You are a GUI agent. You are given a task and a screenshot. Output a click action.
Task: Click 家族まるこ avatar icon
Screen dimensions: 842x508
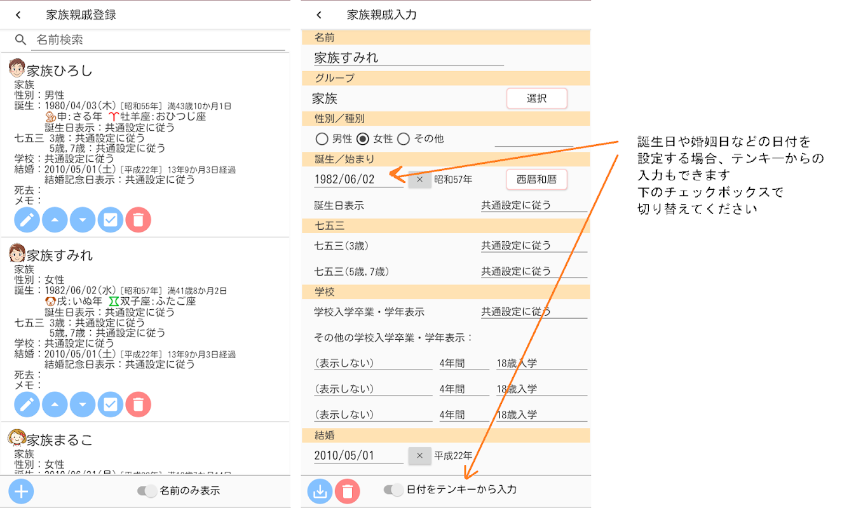(17, 437)
